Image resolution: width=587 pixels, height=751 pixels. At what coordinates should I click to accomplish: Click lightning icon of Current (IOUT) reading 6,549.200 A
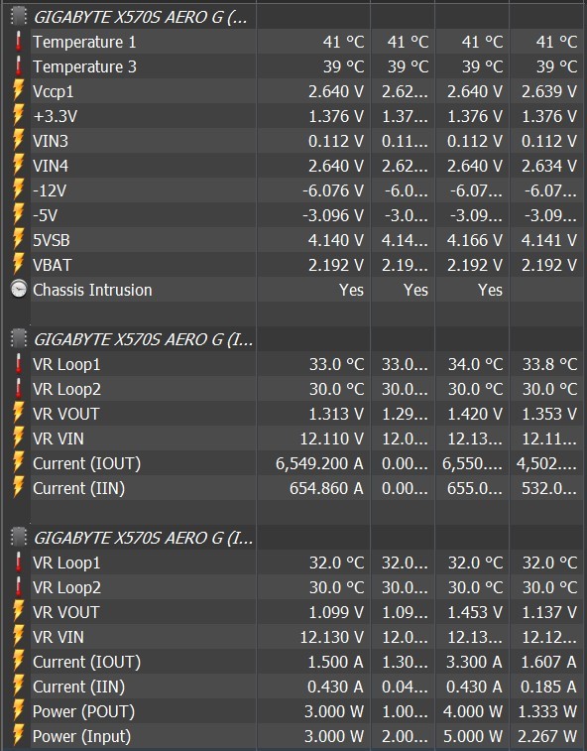[18, 463]
